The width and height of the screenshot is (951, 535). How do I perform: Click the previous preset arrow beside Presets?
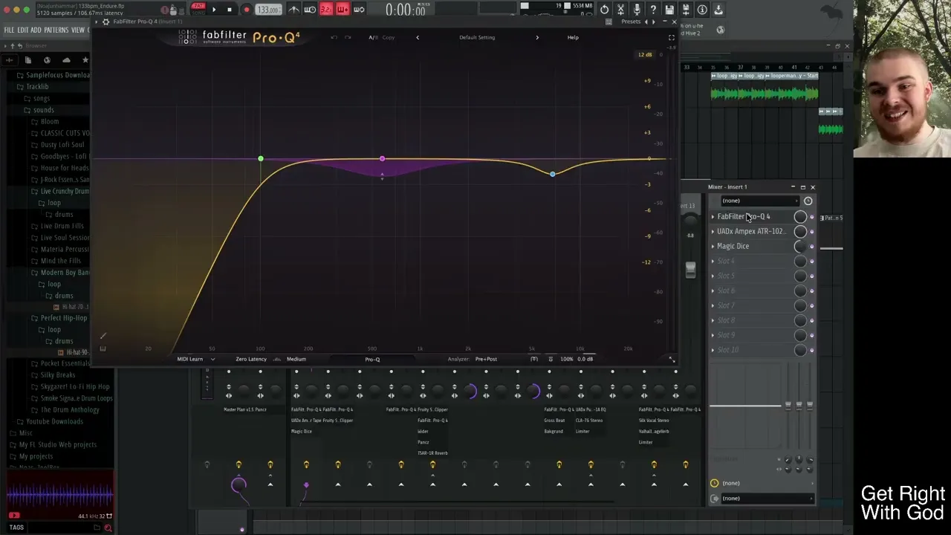coord(646,22)
